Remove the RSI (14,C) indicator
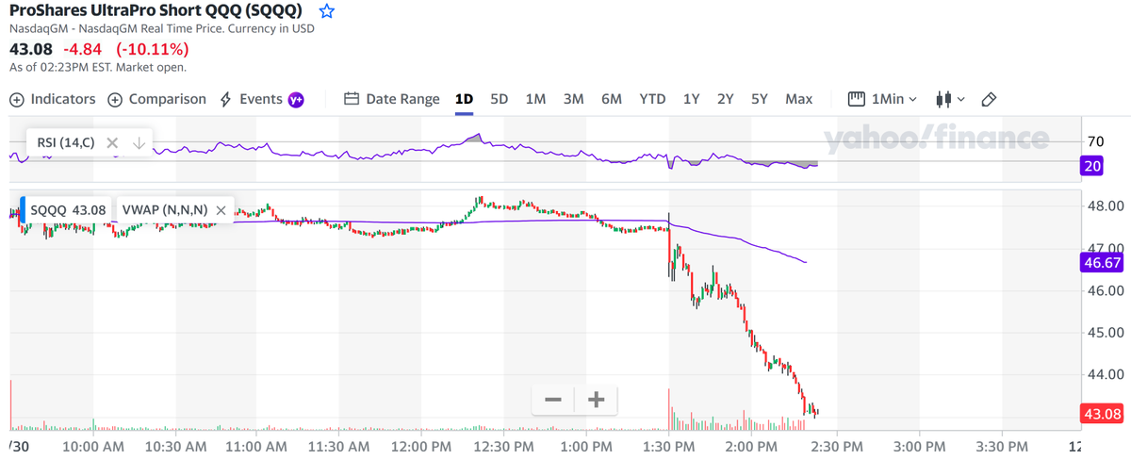 pyautogui.click(x=112, y=143)
